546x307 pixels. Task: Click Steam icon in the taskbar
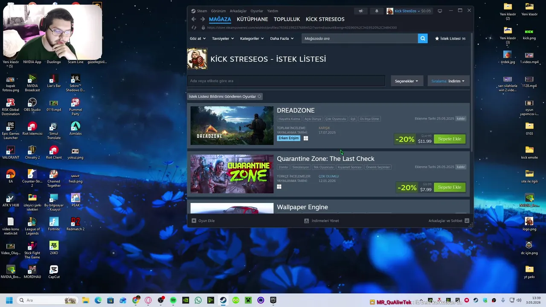coord(223,300)
